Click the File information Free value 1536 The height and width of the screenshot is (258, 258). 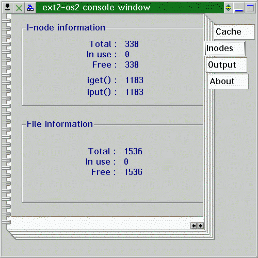(x=133, y=172)
